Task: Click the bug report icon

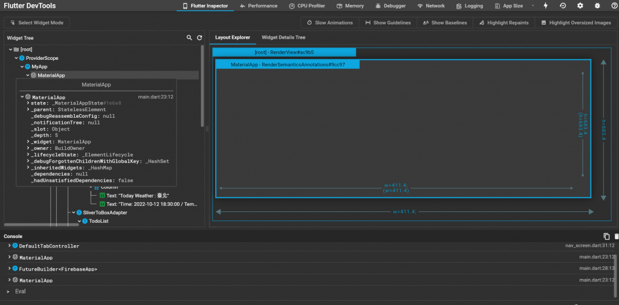Action: click(597, 6)
